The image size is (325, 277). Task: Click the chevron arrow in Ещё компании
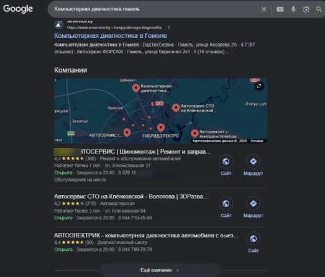[x=178, y=270]
